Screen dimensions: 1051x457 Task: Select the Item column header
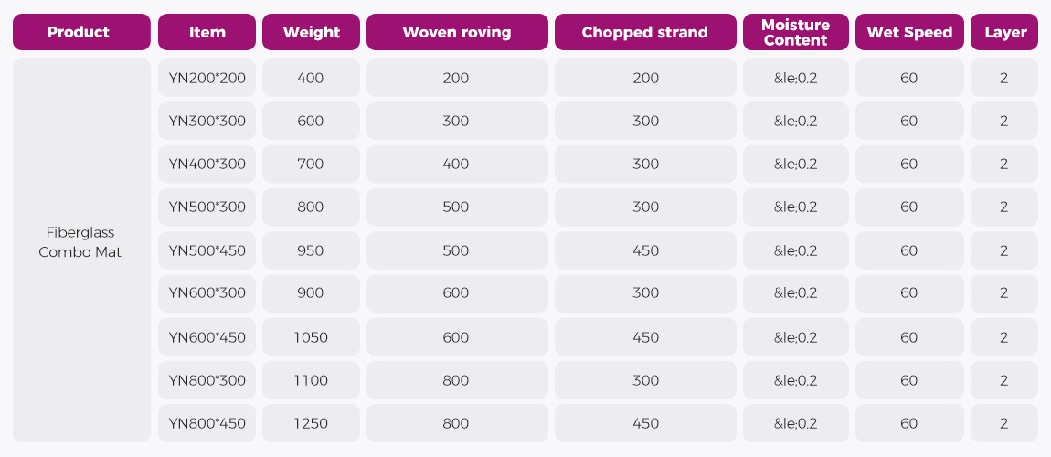point(207,32)
